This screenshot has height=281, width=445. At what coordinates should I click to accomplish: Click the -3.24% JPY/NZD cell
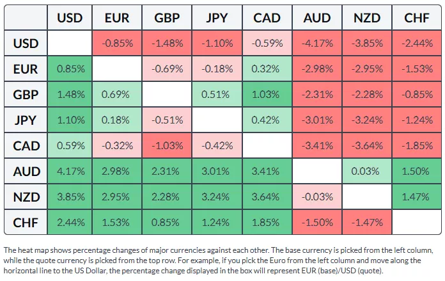(367, 120)
